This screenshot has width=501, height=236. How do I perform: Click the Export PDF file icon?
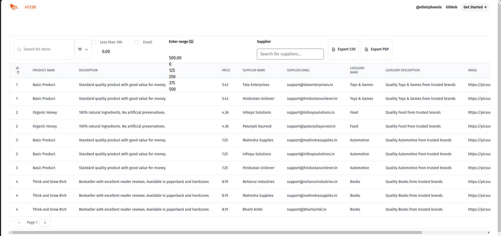(x=367, y=49)
